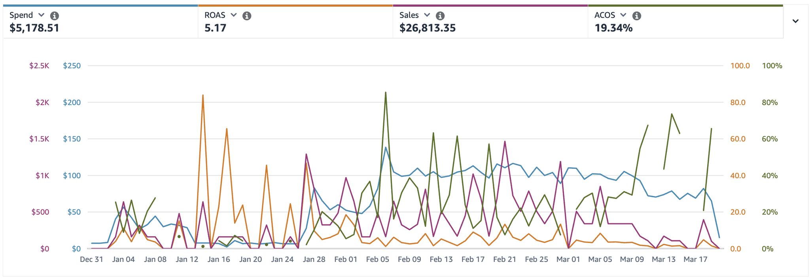Open the ROAS metric dropdown arrow

pos(234,15)
